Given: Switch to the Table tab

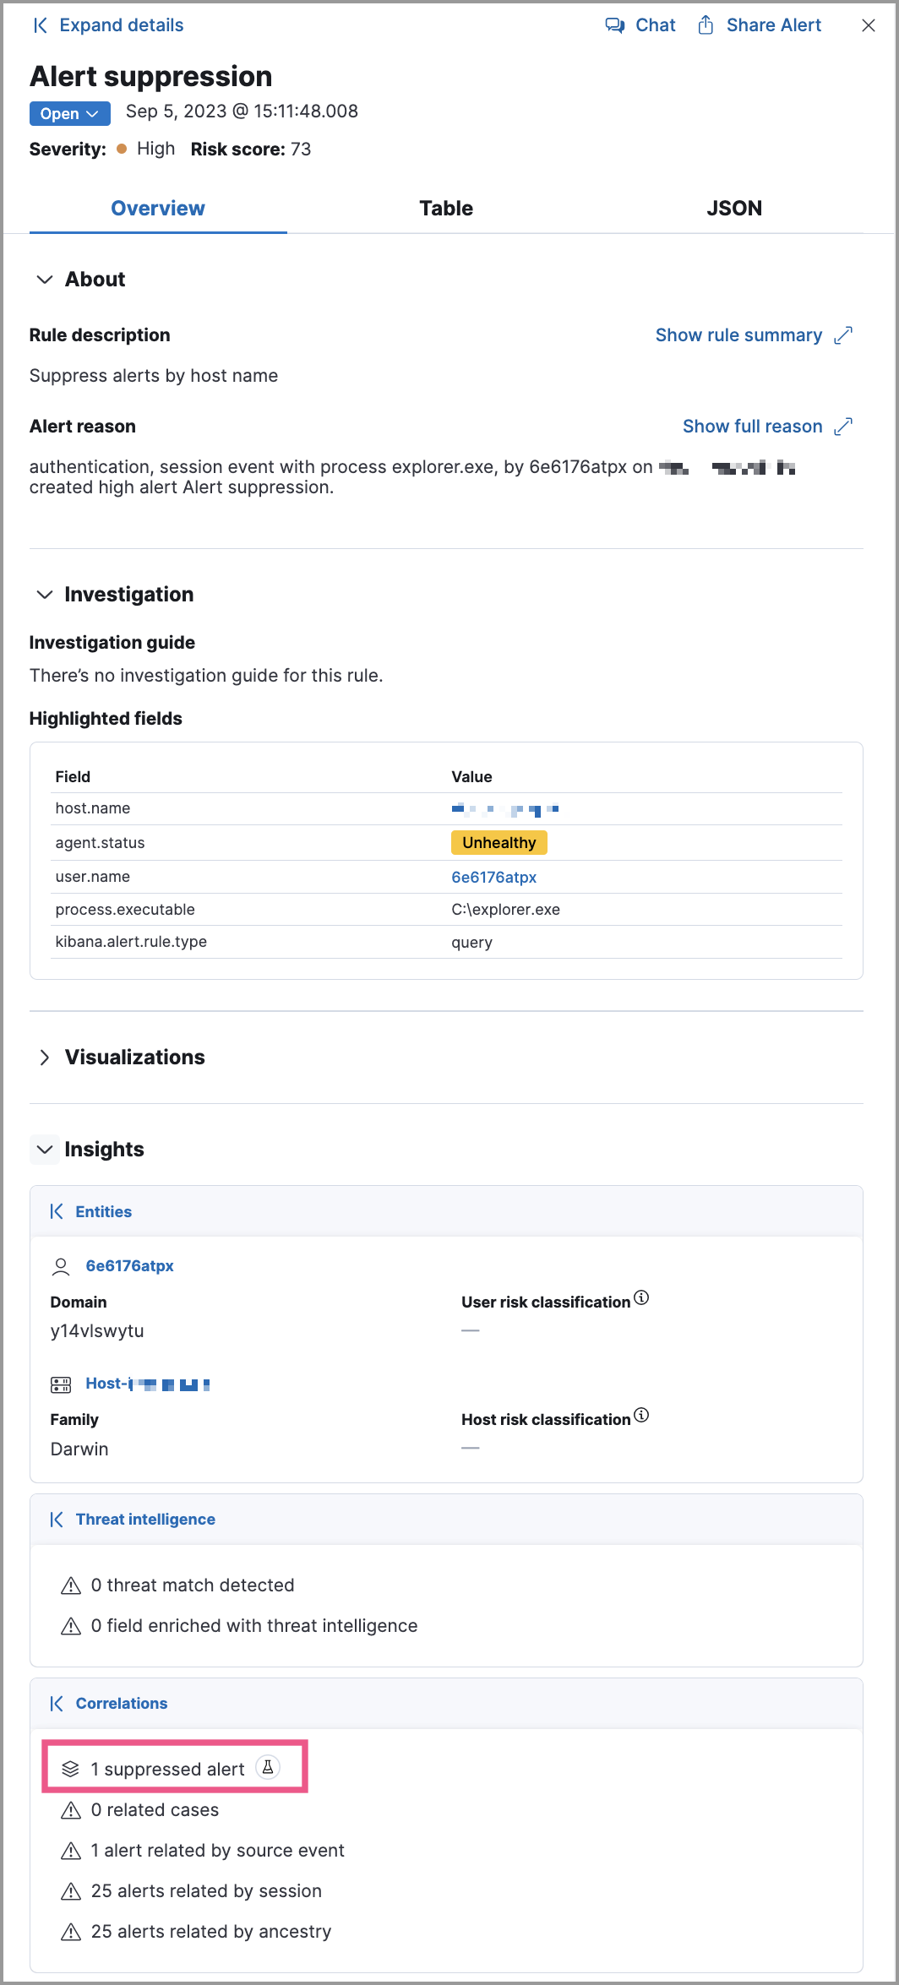Looking at the screenshot, I should click(446, 209).
